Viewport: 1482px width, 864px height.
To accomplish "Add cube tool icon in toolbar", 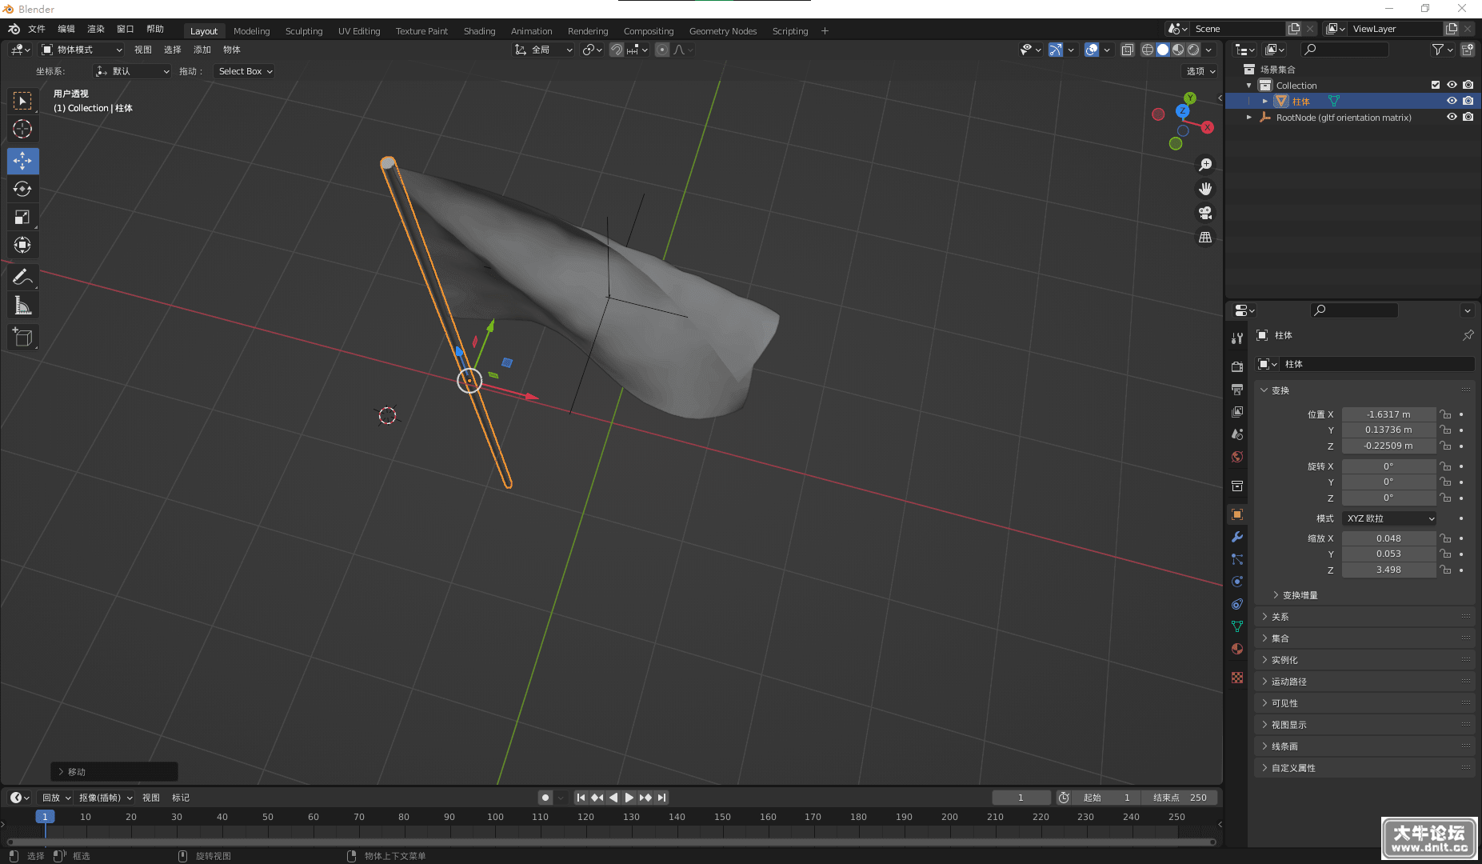I will (22, 337).
